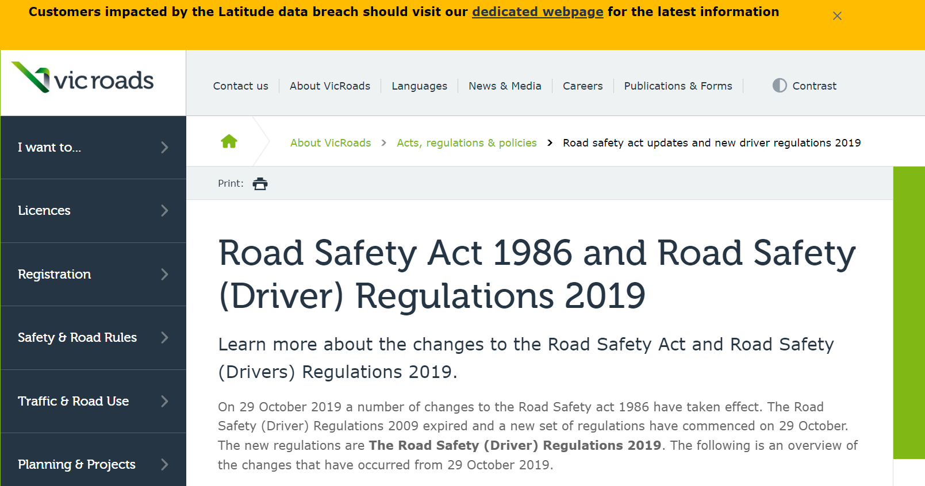Viewport: 925px width, 486px height.
Task: Open Traffic & Road Use section
Action: point(93,402)
